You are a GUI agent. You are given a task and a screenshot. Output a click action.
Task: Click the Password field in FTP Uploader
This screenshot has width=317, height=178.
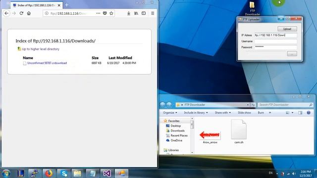[276, 47]
